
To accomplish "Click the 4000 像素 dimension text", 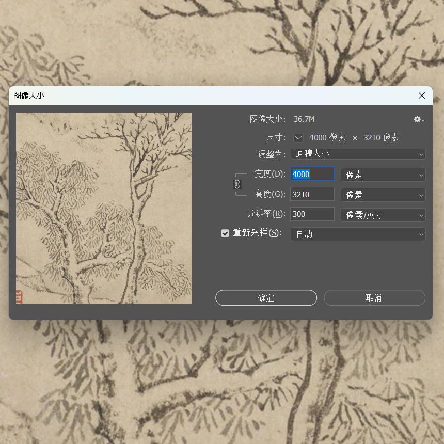I will (327, 138).
